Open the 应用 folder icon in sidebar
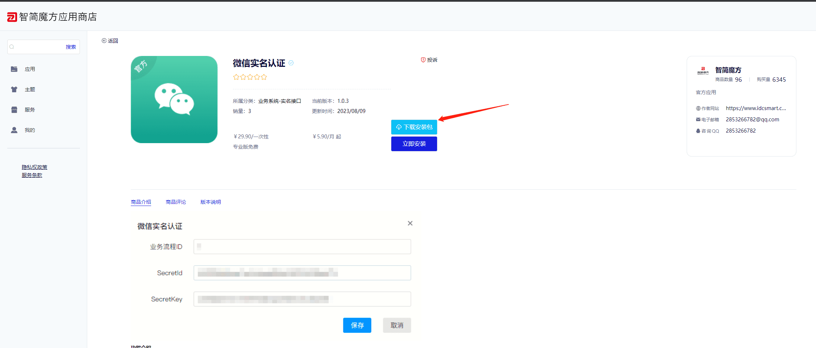This screenshot has width=816, height=348. pos(14,69)
